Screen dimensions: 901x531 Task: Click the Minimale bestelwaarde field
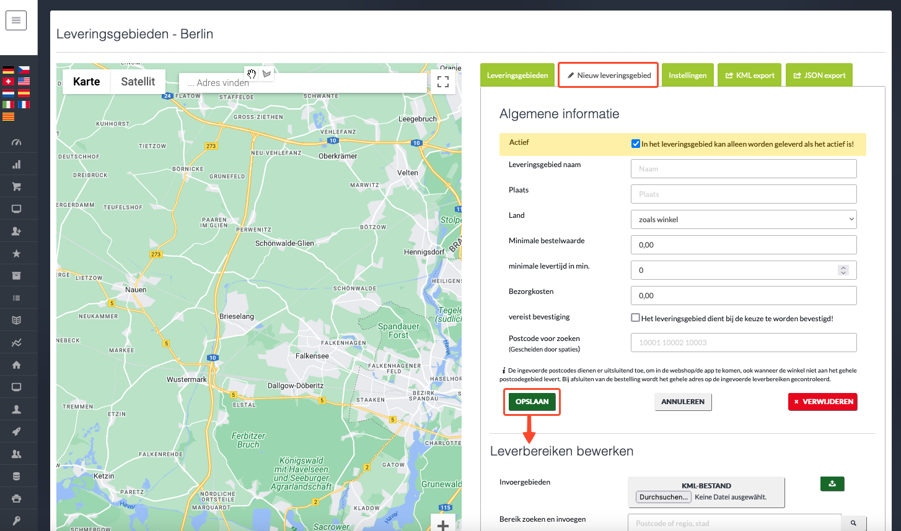pyautogui.click(x=744, y=245)
